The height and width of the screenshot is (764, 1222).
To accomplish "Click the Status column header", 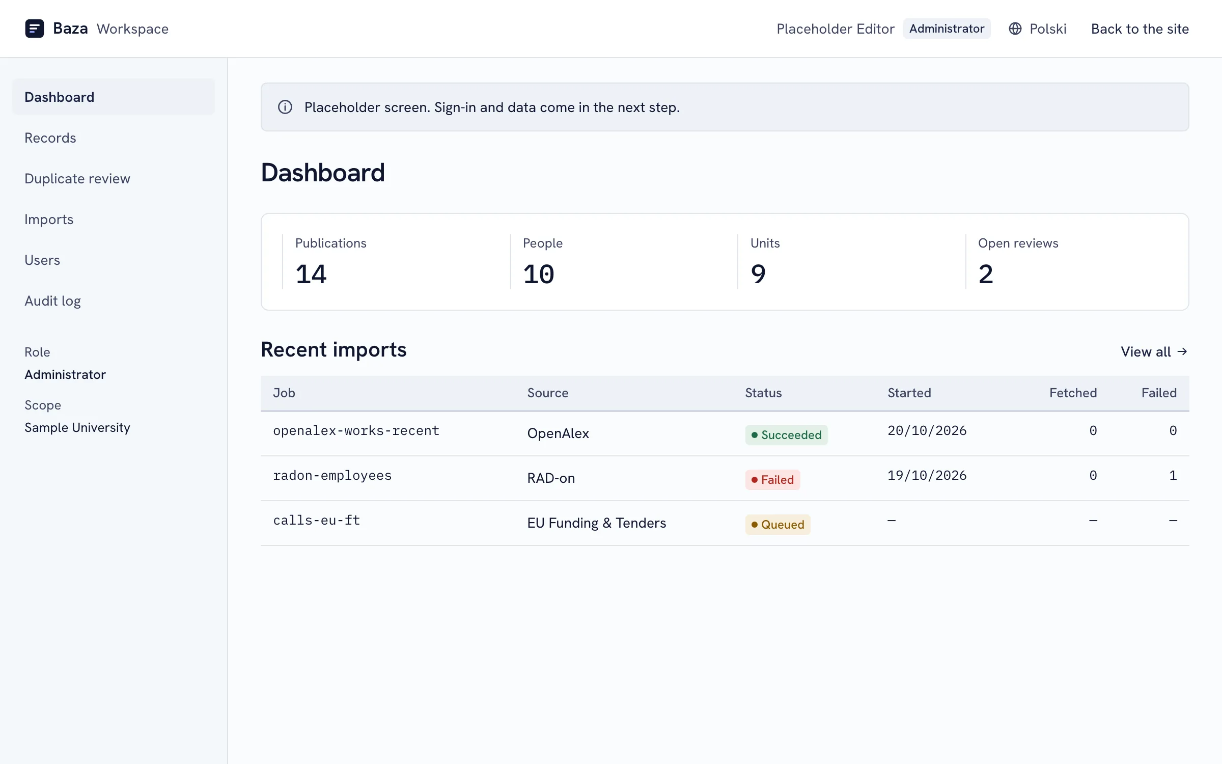I will [x=763, y=393].
